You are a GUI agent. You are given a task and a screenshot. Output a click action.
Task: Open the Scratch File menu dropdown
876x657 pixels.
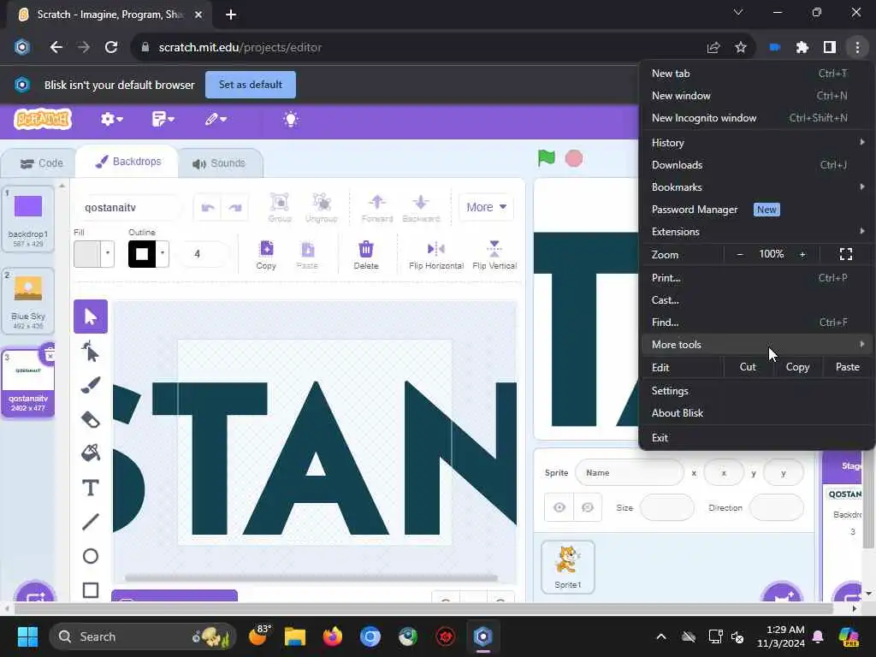[x=163, y=119]
